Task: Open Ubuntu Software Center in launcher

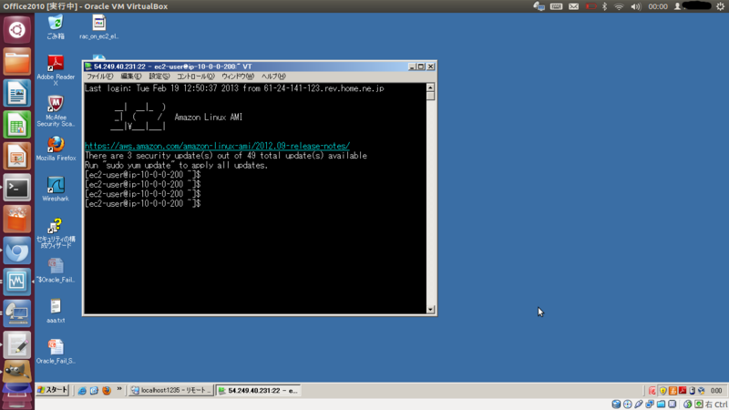Action: [x=16, y=220]
